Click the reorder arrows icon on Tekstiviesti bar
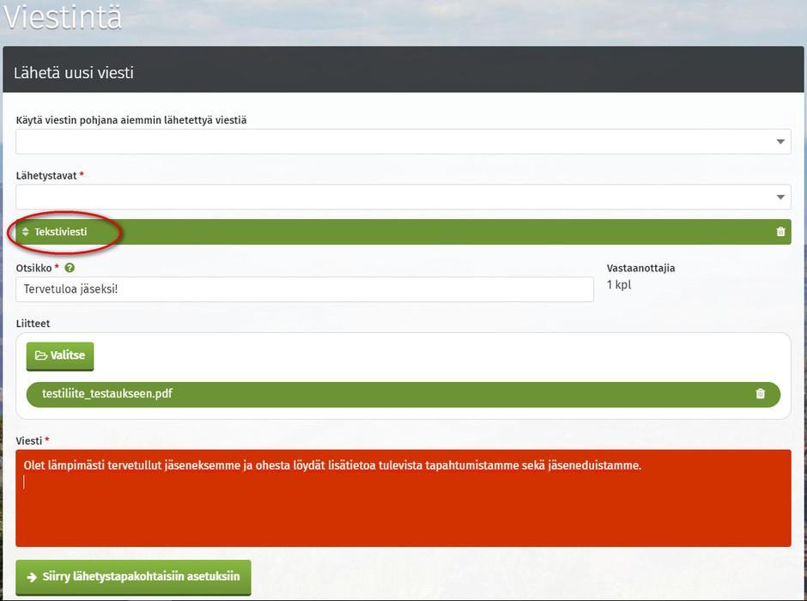This screenshot has height=601, width=807. point(25,232)
